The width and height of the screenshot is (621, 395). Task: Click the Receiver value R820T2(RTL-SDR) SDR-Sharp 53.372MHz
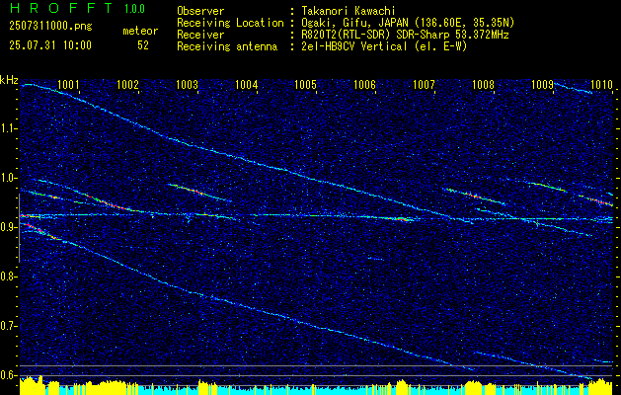[403, 35]
